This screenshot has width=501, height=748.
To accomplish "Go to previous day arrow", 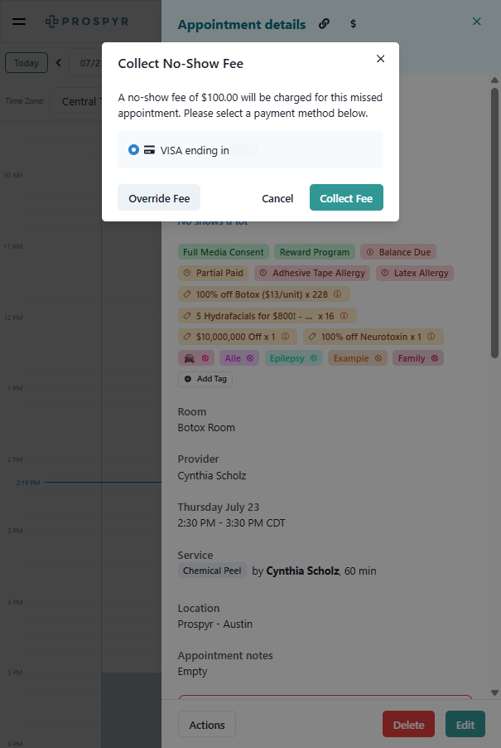I will (x=59, y=62).
